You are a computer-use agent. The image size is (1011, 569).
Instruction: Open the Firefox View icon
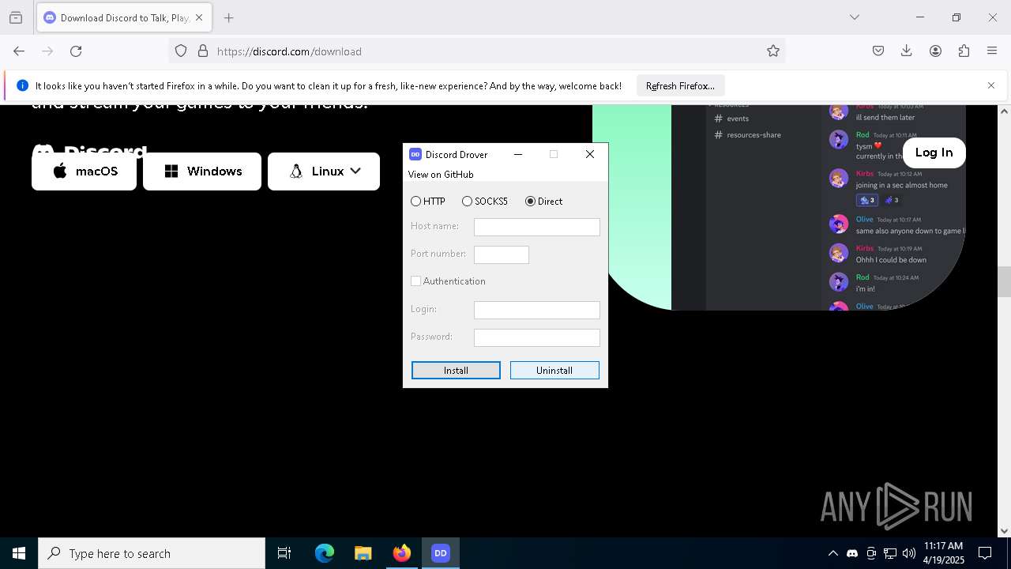[x=16, y=17]
